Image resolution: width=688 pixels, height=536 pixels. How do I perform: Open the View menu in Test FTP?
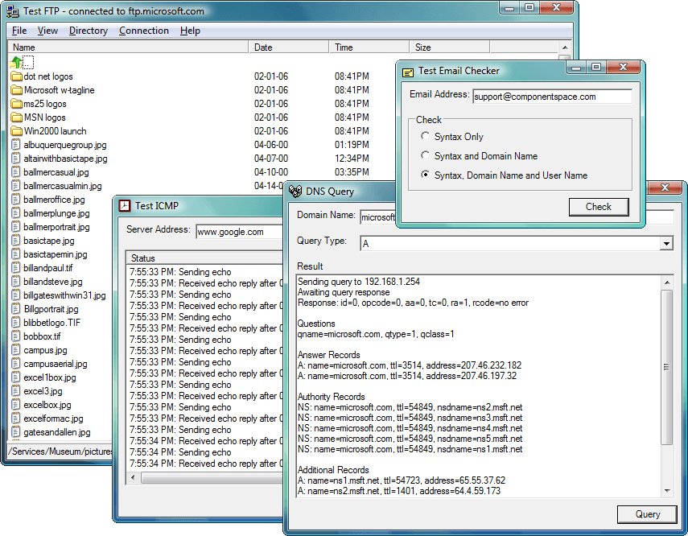47,31
